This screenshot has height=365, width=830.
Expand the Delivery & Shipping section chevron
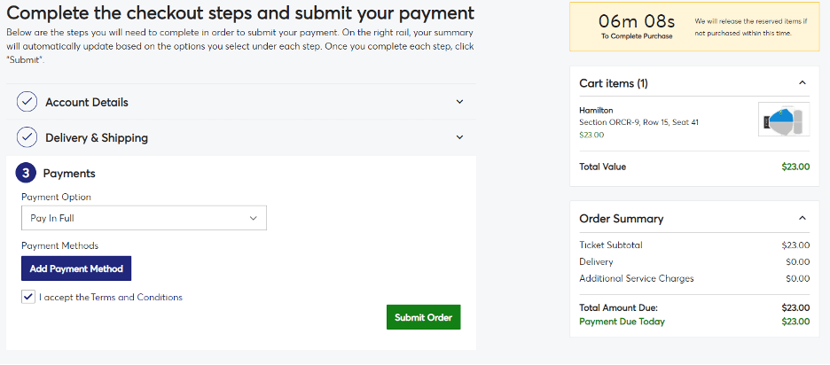point(459,137)
